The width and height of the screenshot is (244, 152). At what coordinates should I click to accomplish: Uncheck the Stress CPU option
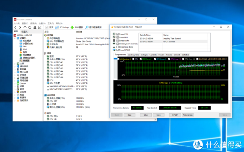tap(118, 34)
